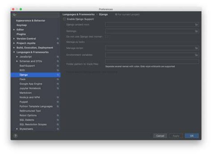Expand the Editor section

(14, 30)
